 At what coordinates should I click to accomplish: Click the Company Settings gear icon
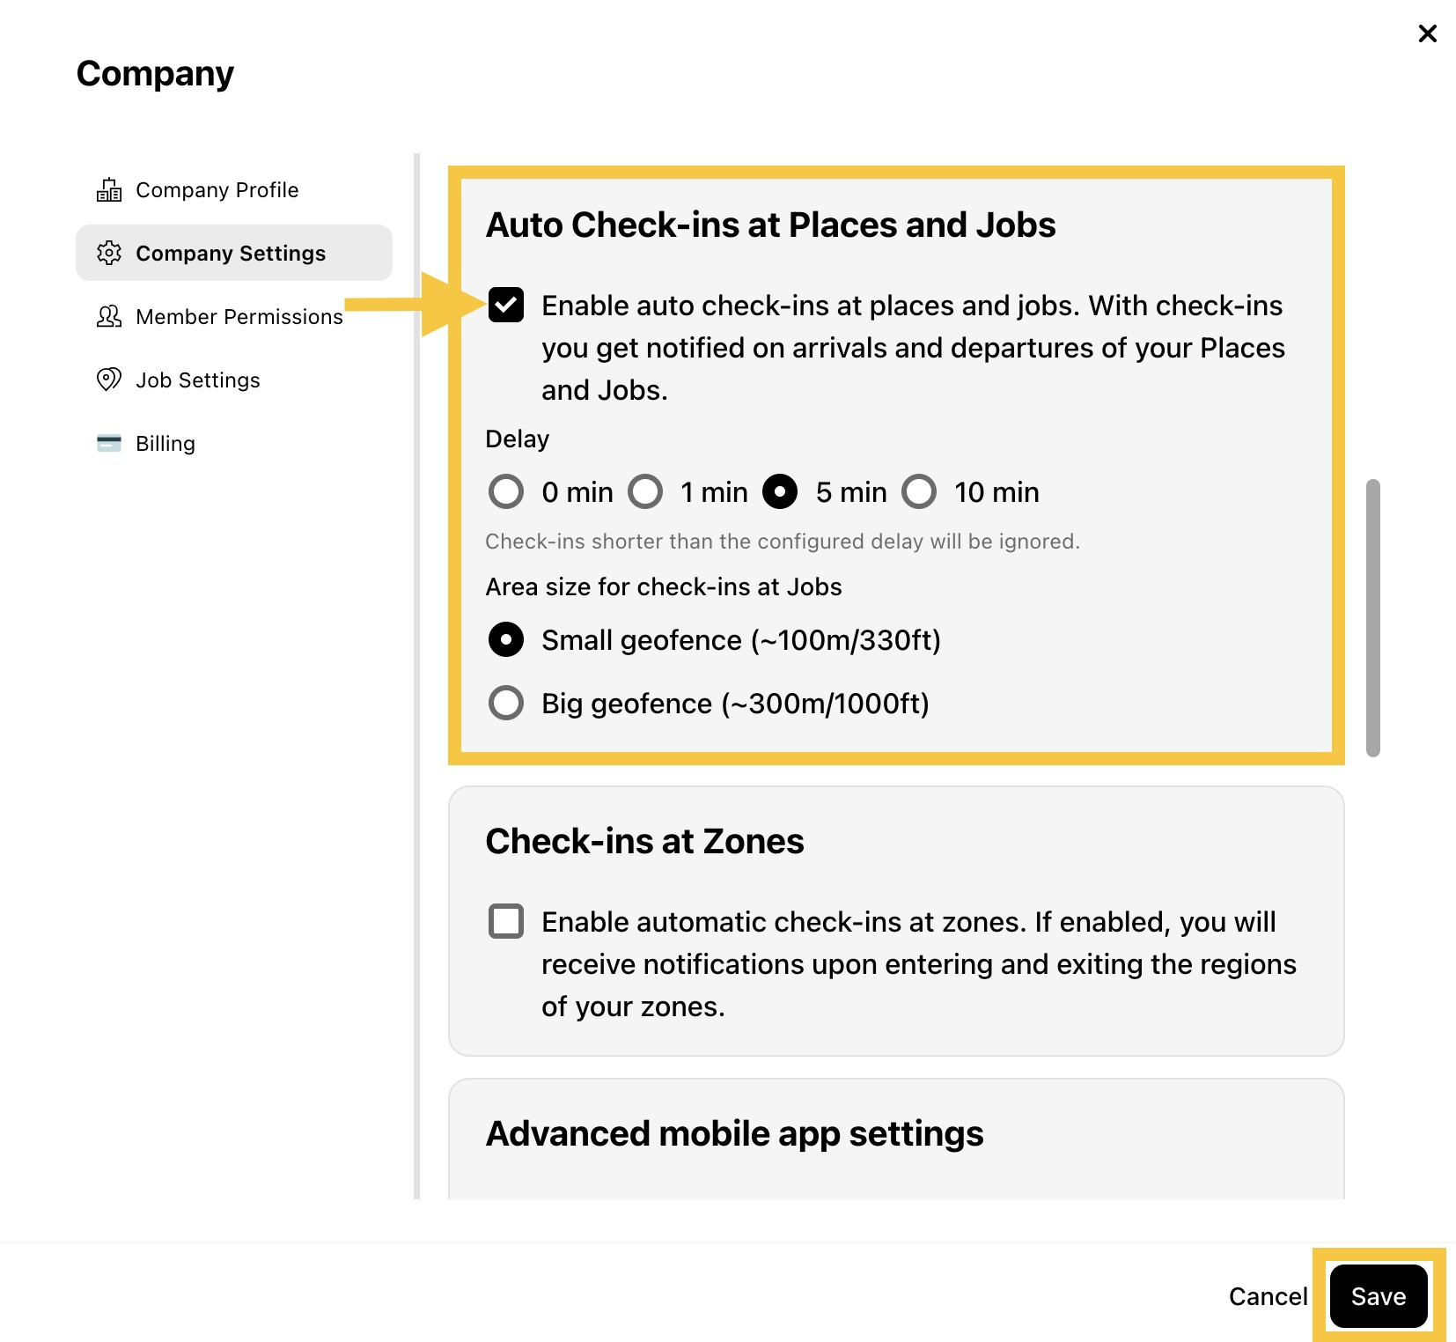(x=109, y=254)
